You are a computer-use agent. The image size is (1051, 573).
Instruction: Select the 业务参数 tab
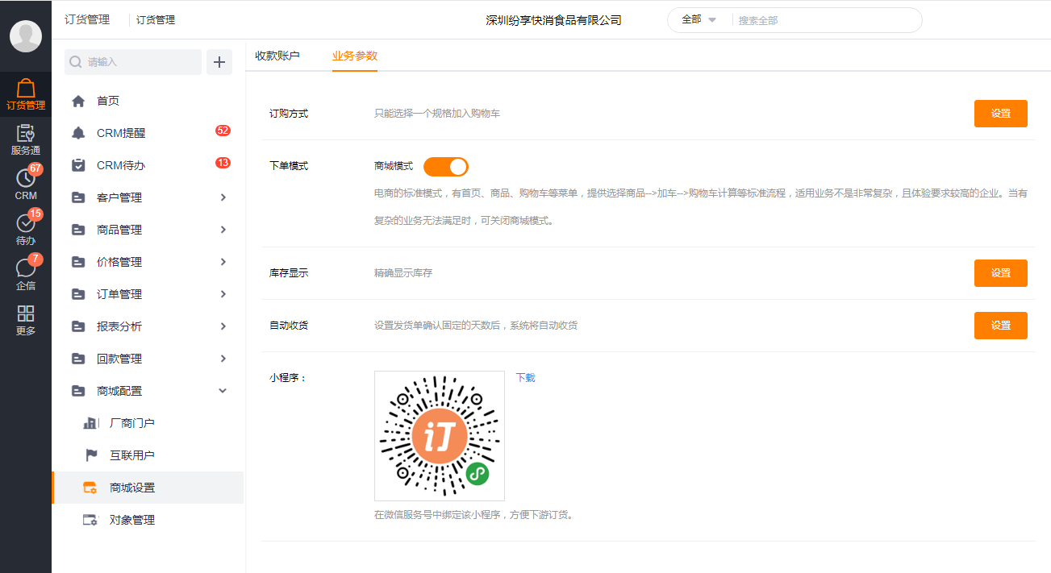click(x=355, y=56)
